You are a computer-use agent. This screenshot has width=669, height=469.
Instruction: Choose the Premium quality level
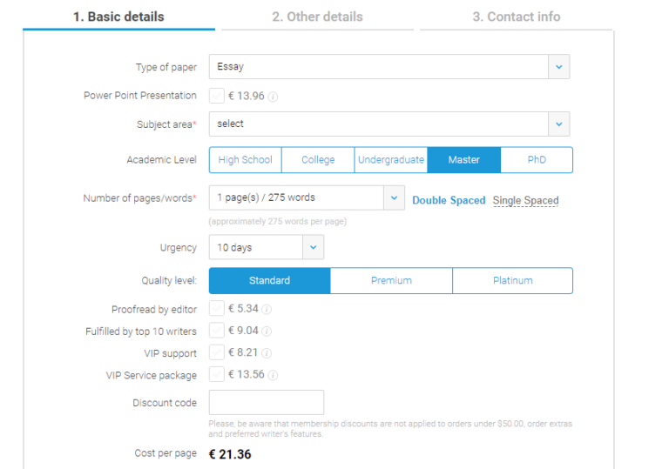[391, 280]
